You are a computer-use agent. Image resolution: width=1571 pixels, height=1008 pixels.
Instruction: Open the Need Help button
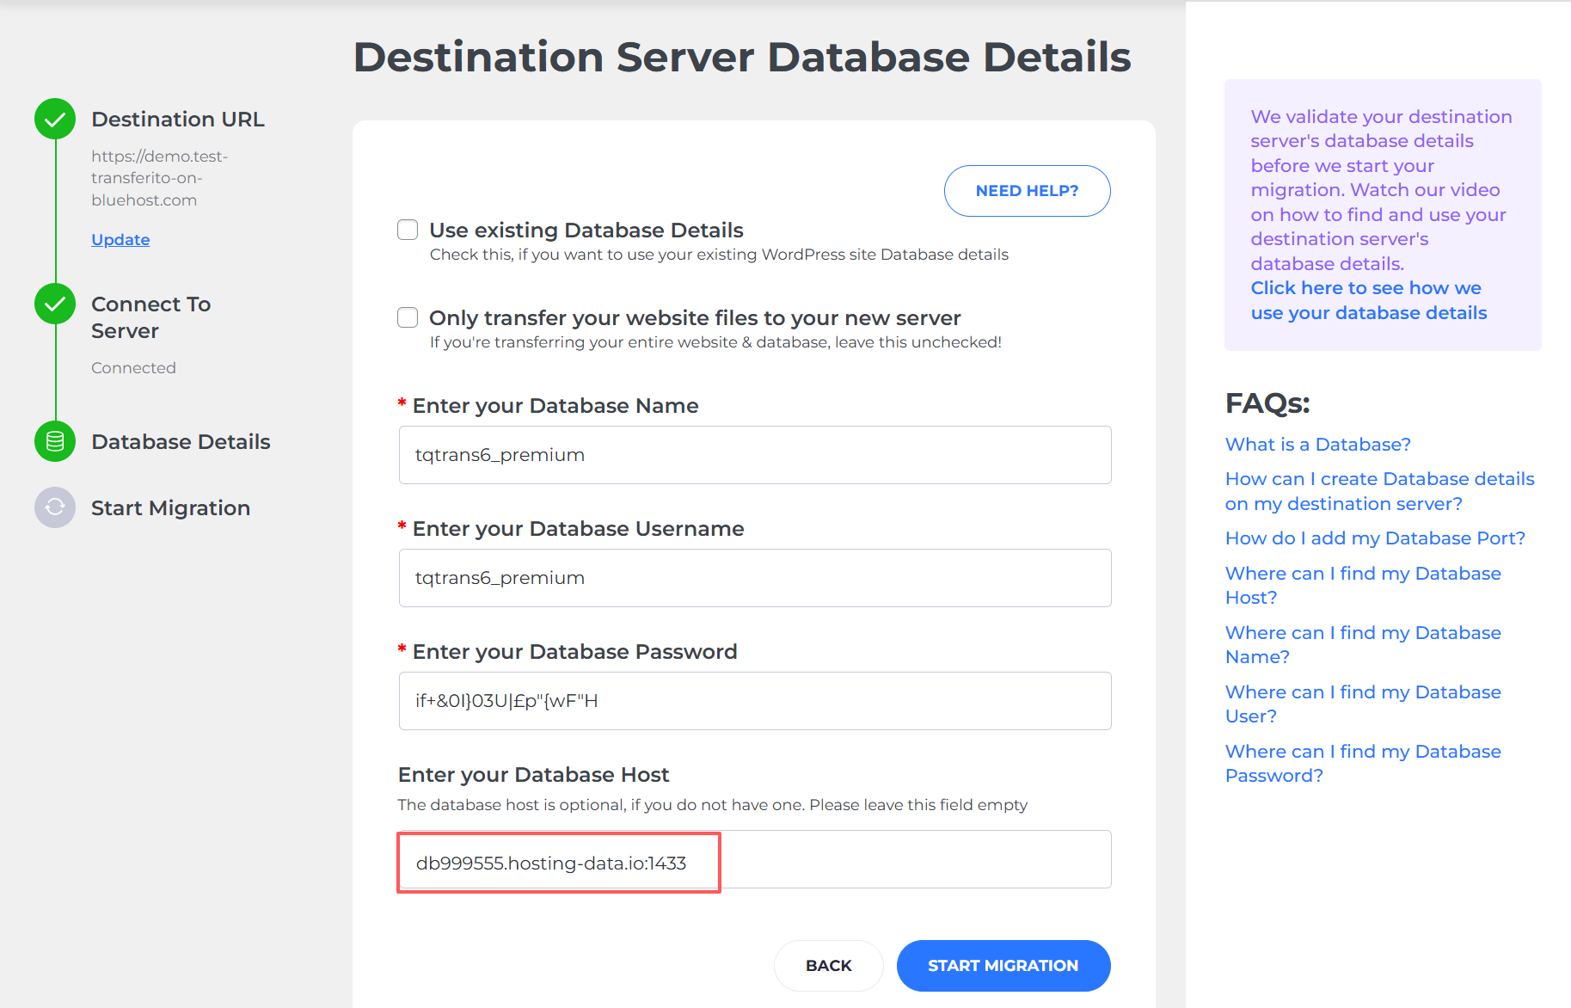point(1027,191)
